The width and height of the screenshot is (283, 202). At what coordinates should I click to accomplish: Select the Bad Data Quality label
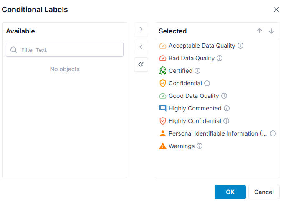click(192, 58)
